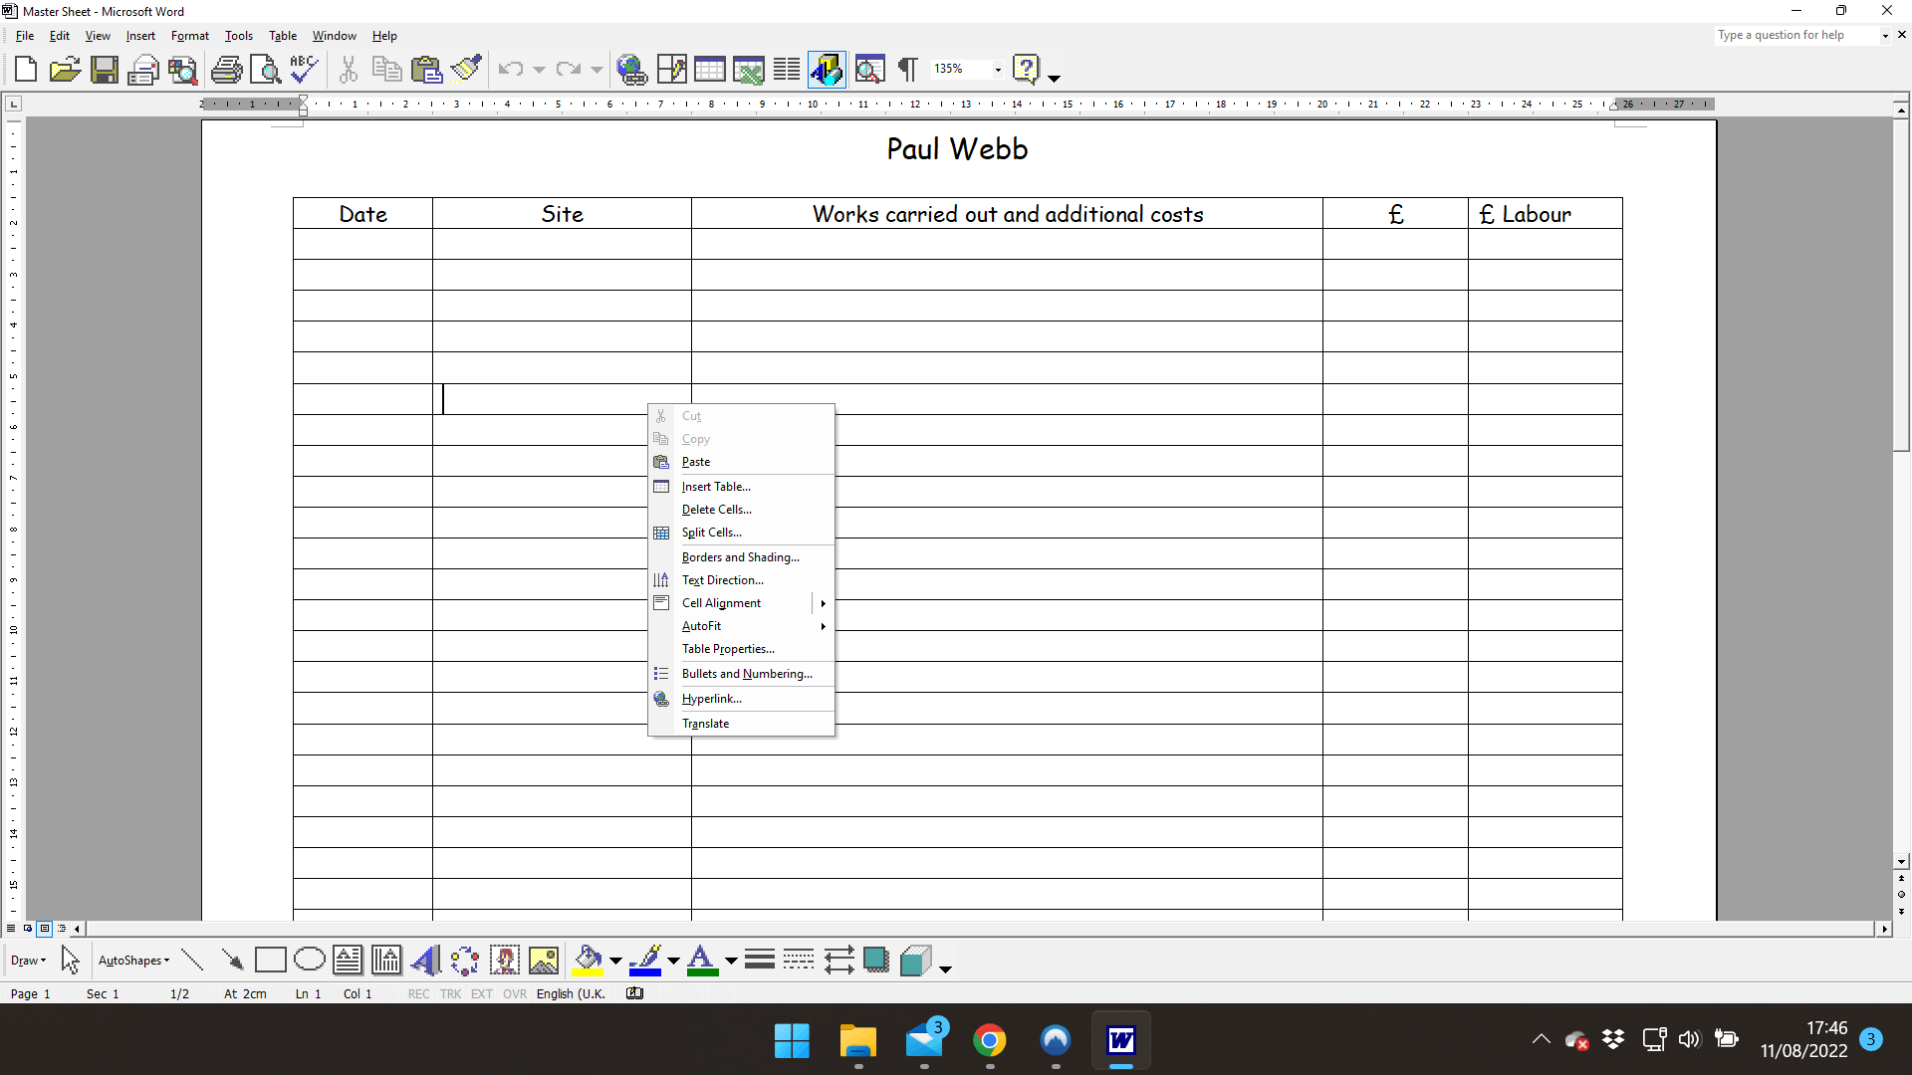Open the 135% zoom dropdown
This screenshot has width=1912, height=1075.
[x=998, y=70]
